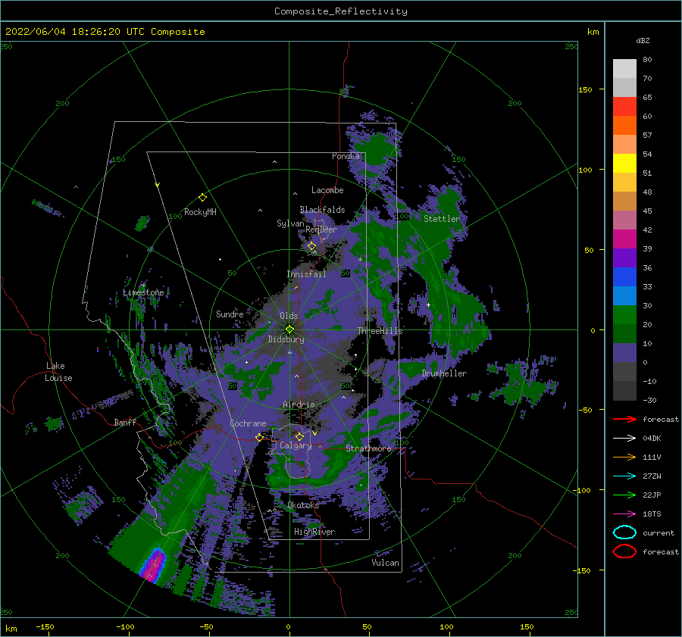Click the Sylvan label
682x637 pixels.
(x=290, y=223)
